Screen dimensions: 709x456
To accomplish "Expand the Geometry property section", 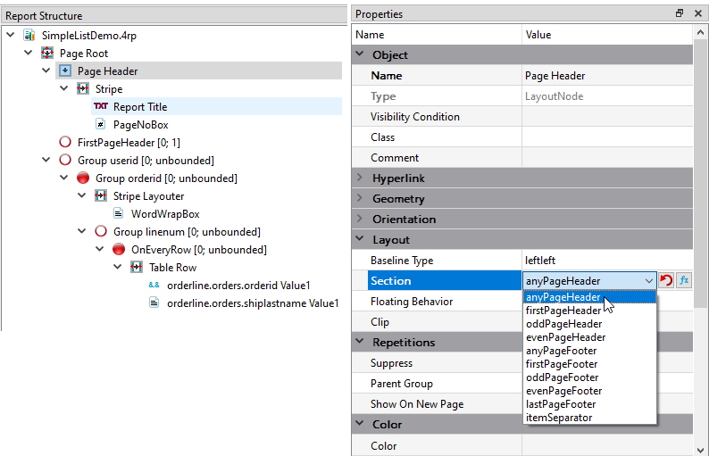I will tap(360, 198).
